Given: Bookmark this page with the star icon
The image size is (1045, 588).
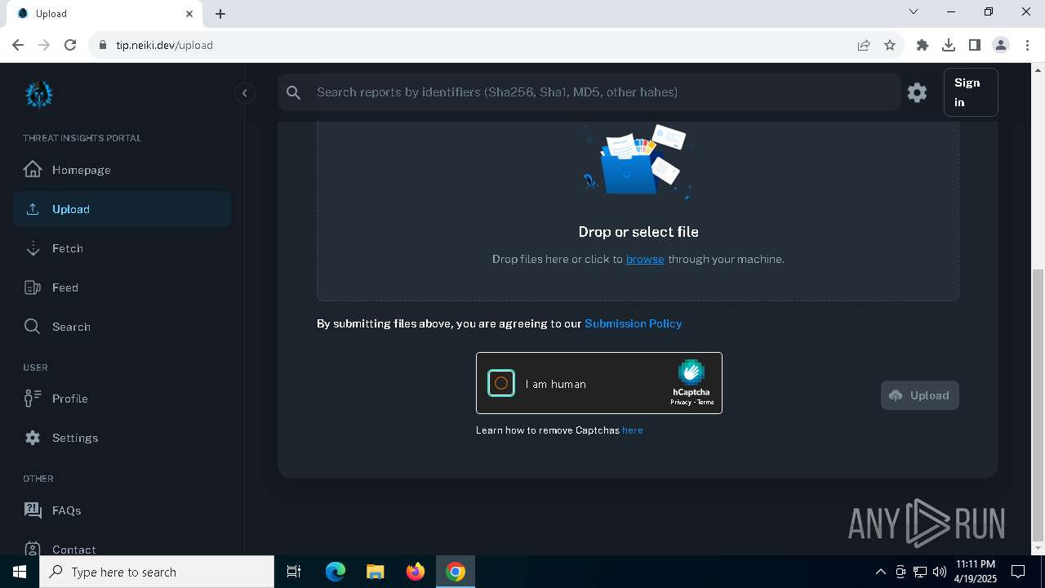Looking at the screenshot, I should [890, 45].
